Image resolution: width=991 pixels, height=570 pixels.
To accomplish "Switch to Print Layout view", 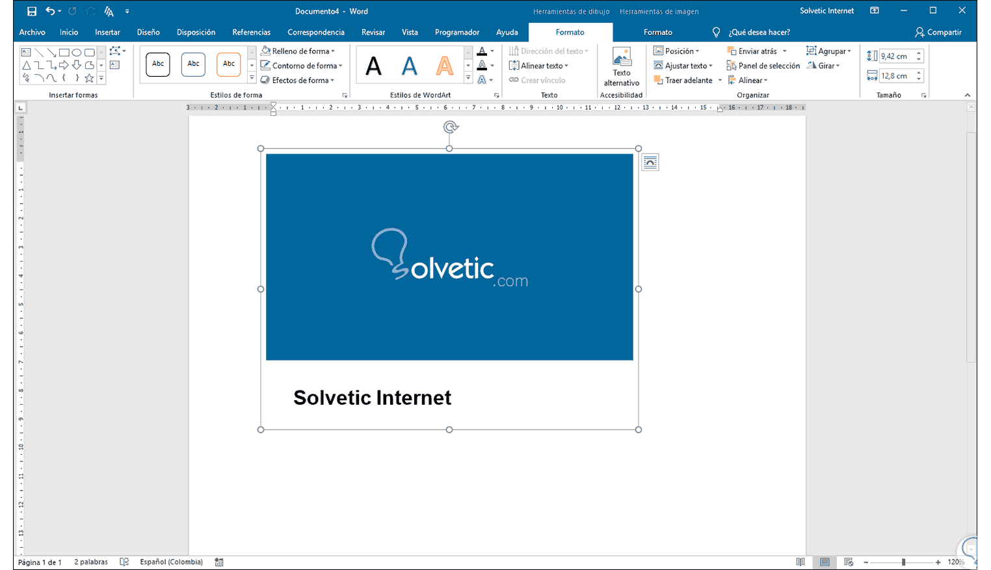I will click(825, 562).
